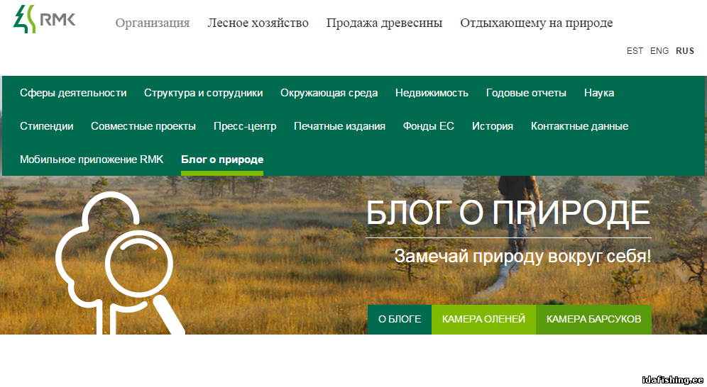Open the Организация main menu item
This screenshot has width=707, height=387.
tap(153, 23)
